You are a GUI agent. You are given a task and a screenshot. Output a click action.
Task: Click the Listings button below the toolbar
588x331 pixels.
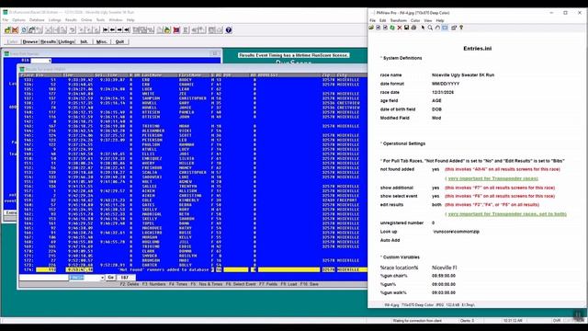[x=66, y=41]
